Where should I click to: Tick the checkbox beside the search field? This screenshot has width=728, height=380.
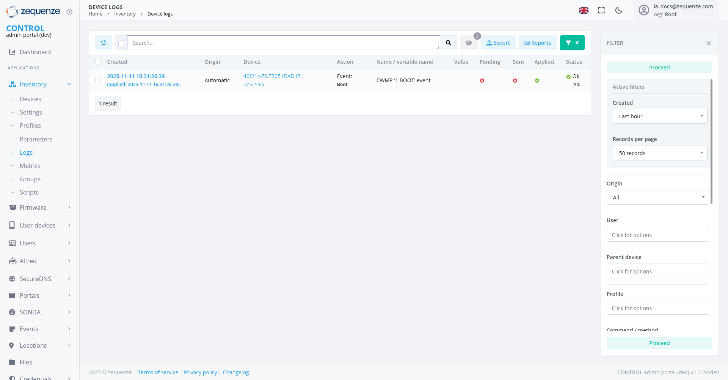tap(121, 43)
